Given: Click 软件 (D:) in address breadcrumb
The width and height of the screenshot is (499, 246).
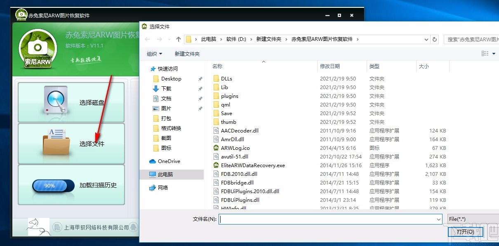Looking at the screenshot, I should point(236,39).
